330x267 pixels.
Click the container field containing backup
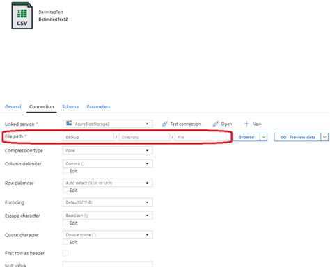coord(88,137)
